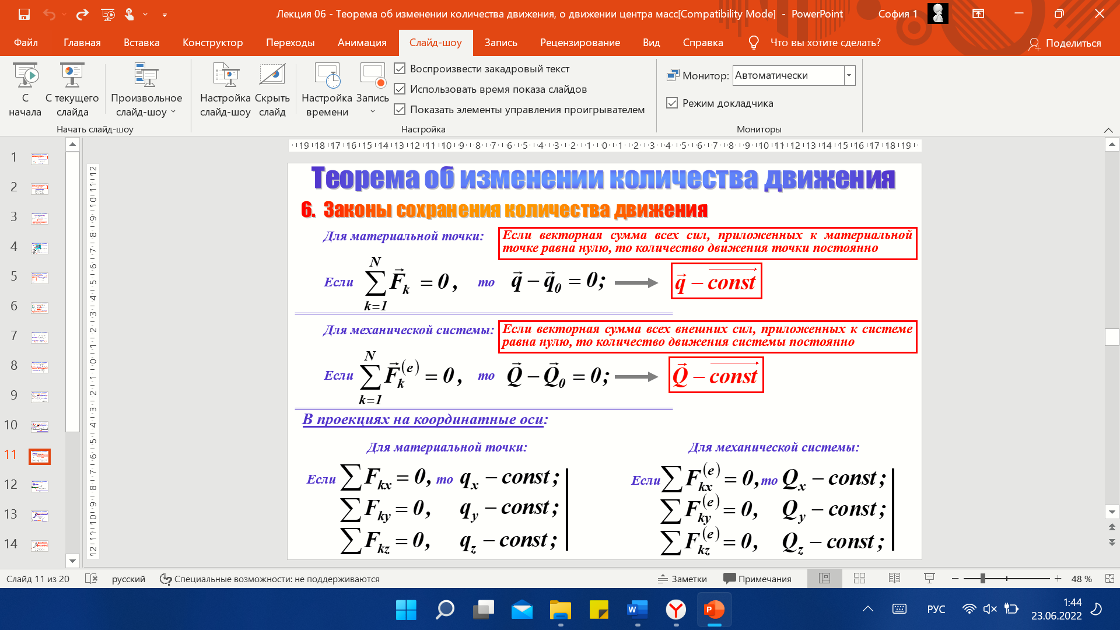Click the Slide Show view icon in status bar
Image resolution: width=1120 pixels, height=630 pixels.
point(929,579)
